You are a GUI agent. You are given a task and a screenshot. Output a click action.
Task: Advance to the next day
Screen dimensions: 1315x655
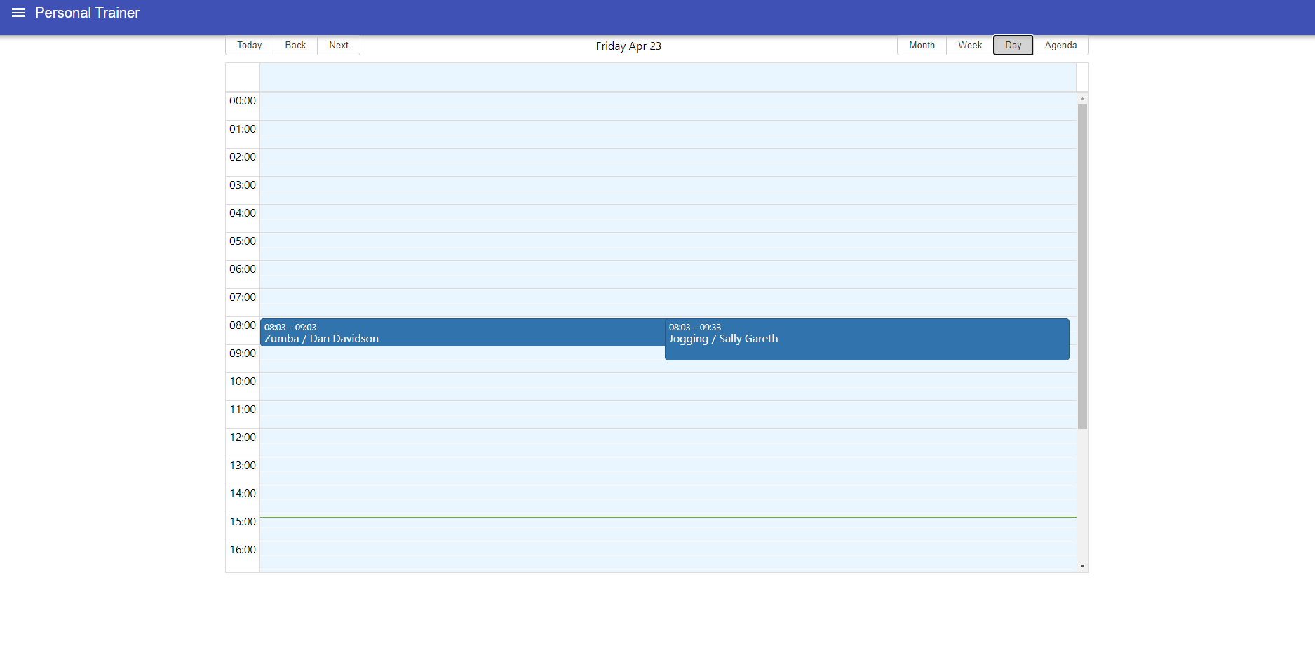[x=339, y=46]
